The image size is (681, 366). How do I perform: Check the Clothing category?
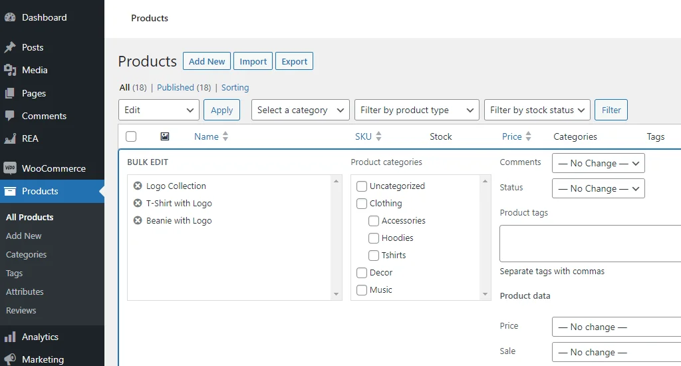361,204
